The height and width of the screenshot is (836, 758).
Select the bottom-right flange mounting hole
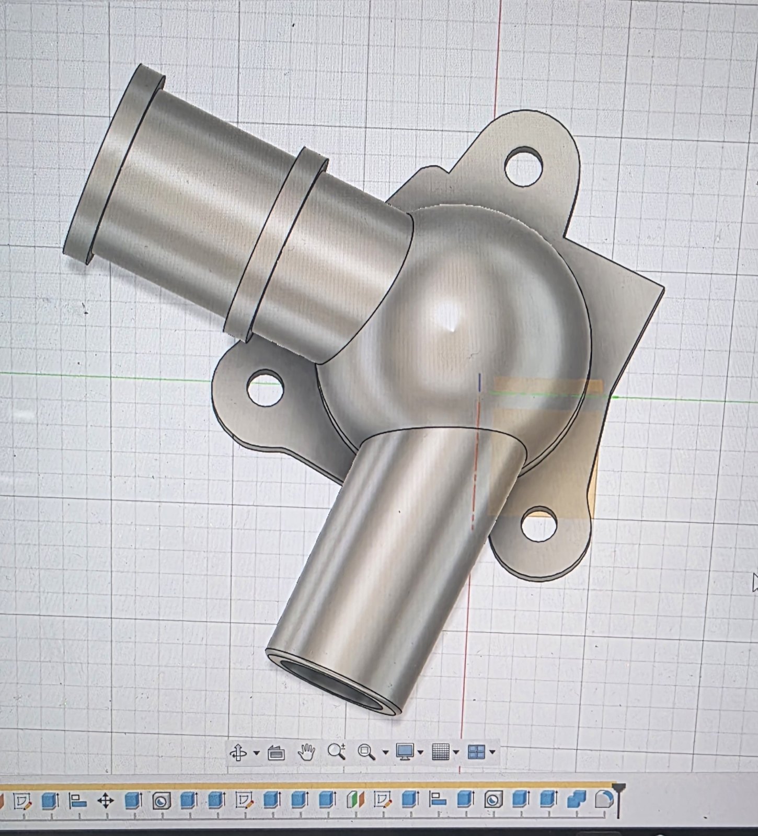(538, 524)
